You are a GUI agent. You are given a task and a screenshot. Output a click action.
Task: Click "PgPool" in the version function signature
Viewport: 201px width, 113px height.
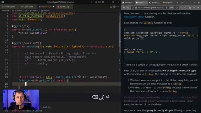pos(77,47)
